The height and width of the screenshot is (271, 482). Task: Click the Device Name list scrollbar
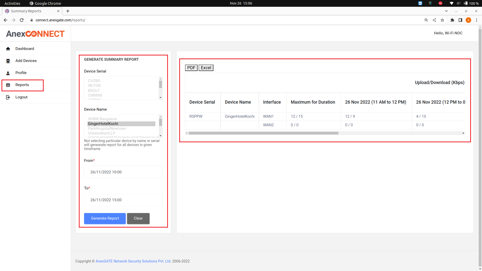click(161, 122)
